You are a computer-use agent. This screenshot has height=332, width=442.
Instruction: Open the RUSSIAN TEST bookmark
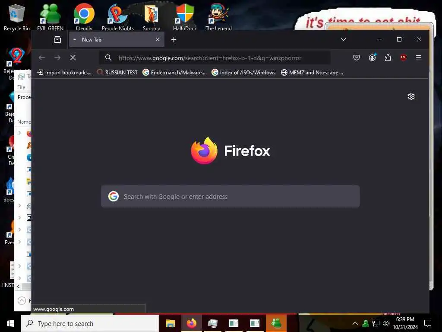click(117, 73)
